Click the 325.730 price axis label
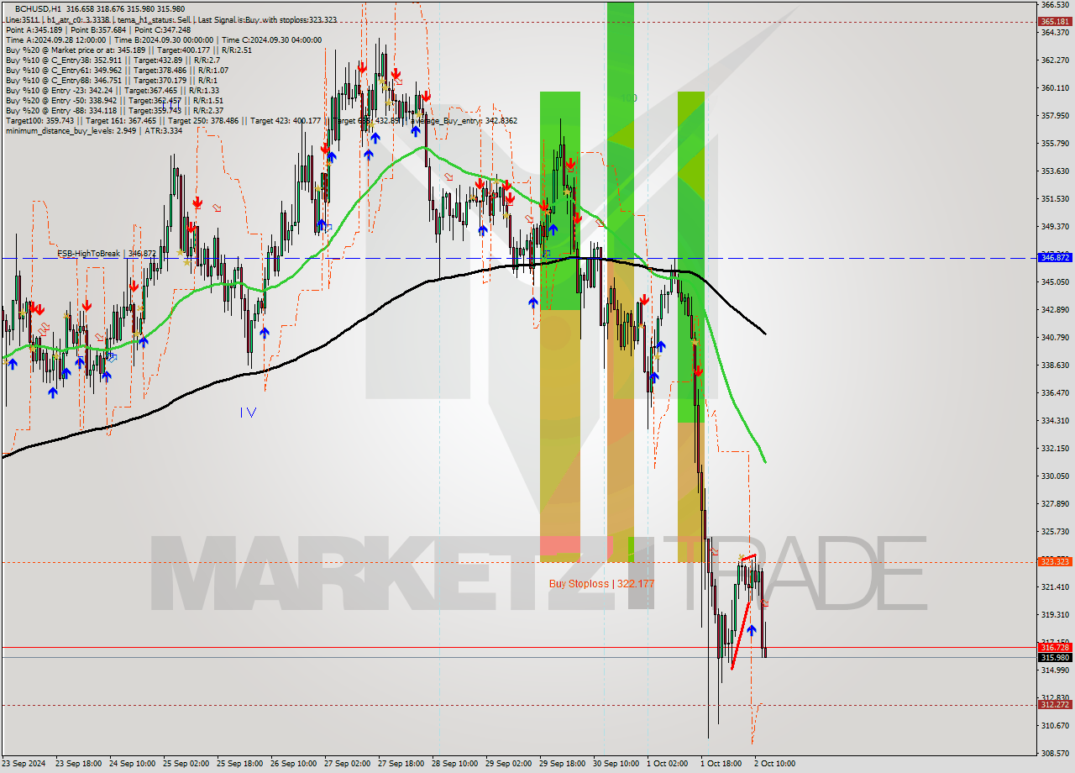Screen dimensions: 1075x773 pos(1056,531)
